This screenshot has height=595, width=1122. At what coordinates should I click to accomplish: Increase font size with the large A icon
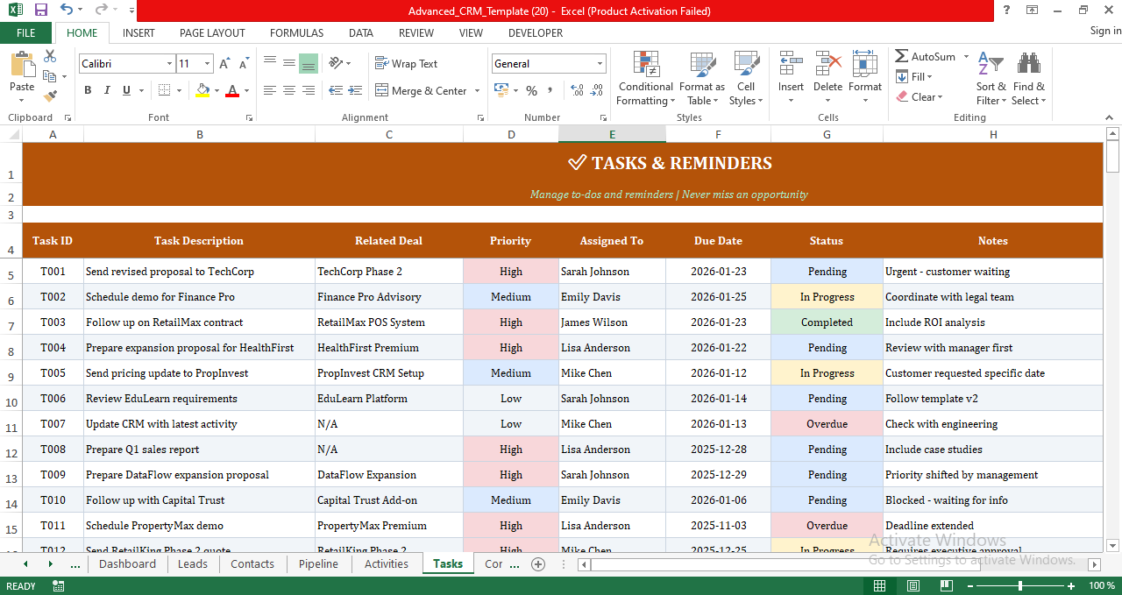pos(224,64)
